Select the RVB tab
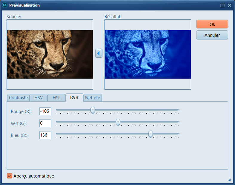The width and height of the screenshot is (235, 185). coord(74,97)
